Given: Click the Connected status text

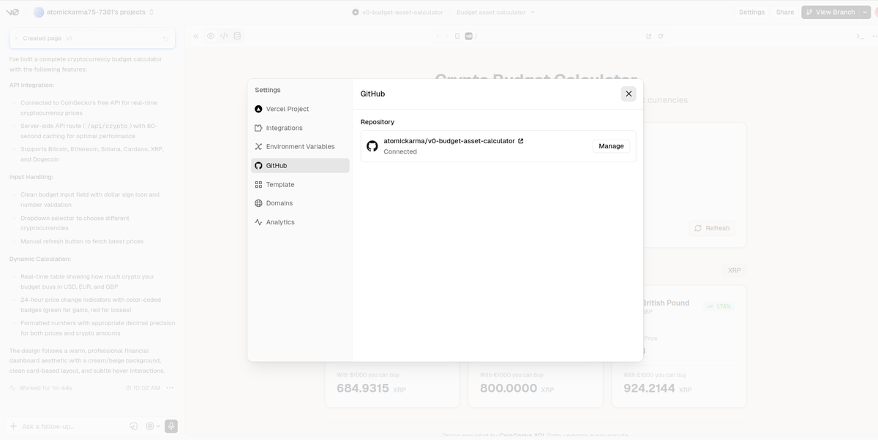Looking at the screenshot, I should click(x=400, y=152).
